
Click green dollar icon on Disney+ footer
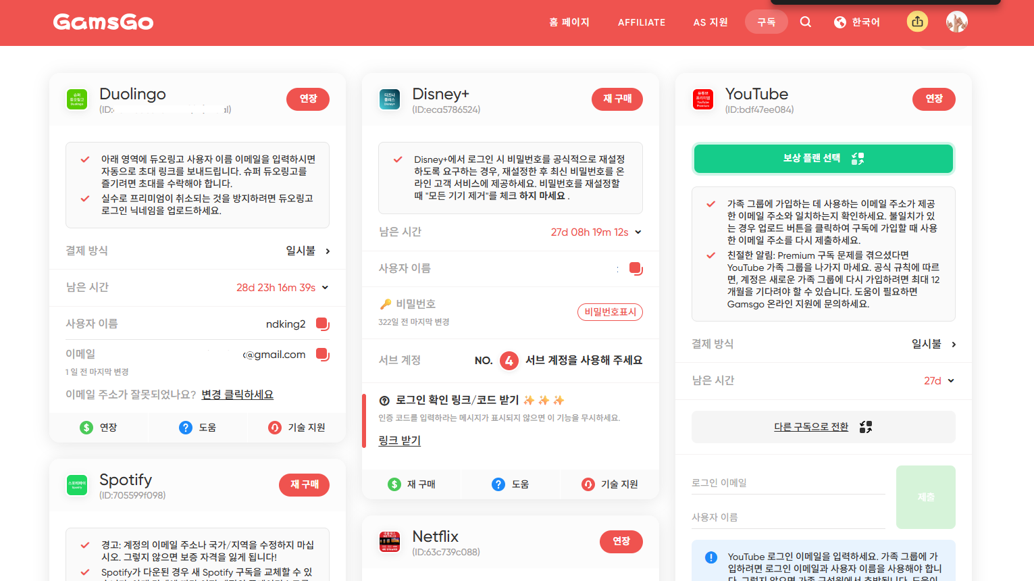point(394,484)
